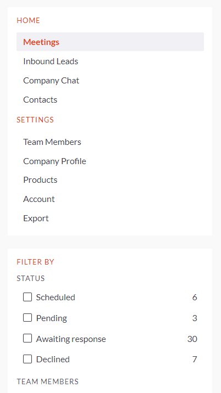Tick the Declined status checkbox
The width and height of the screenshot is (221, 393).
pyautogui.click(x=27, y=359)
